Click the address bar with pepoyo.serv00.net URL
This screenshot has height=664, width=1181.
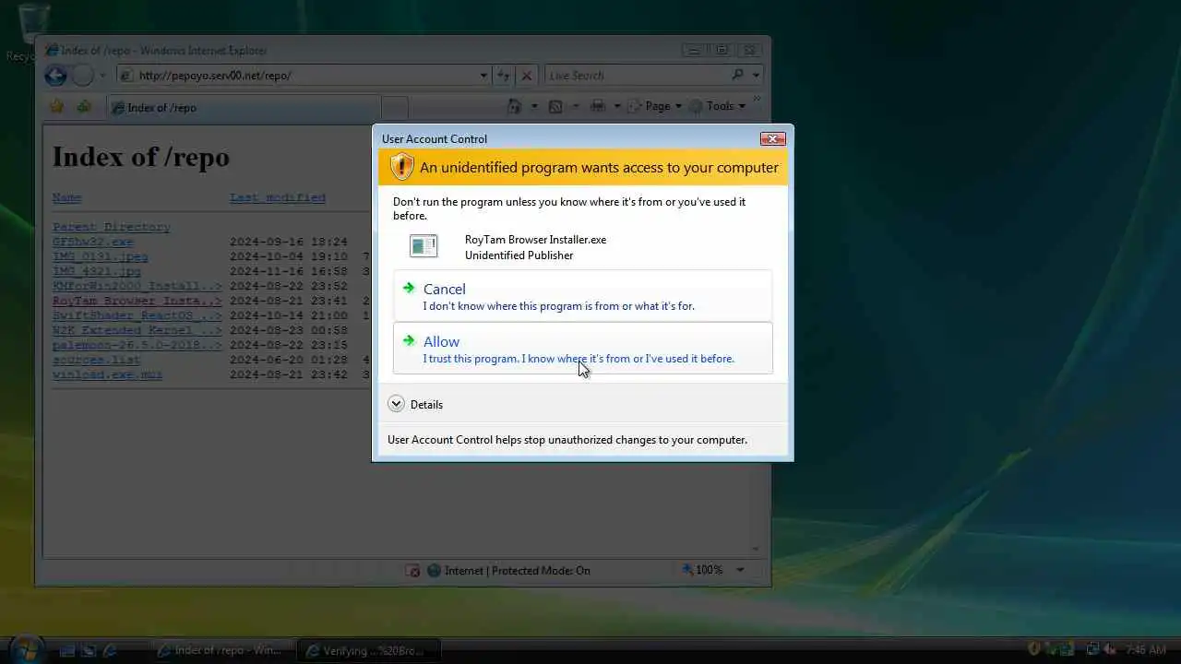306,76
